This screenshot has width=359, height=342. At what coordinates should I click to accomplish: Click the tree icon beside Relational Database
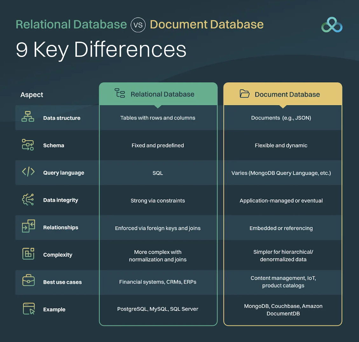(120, 93)
